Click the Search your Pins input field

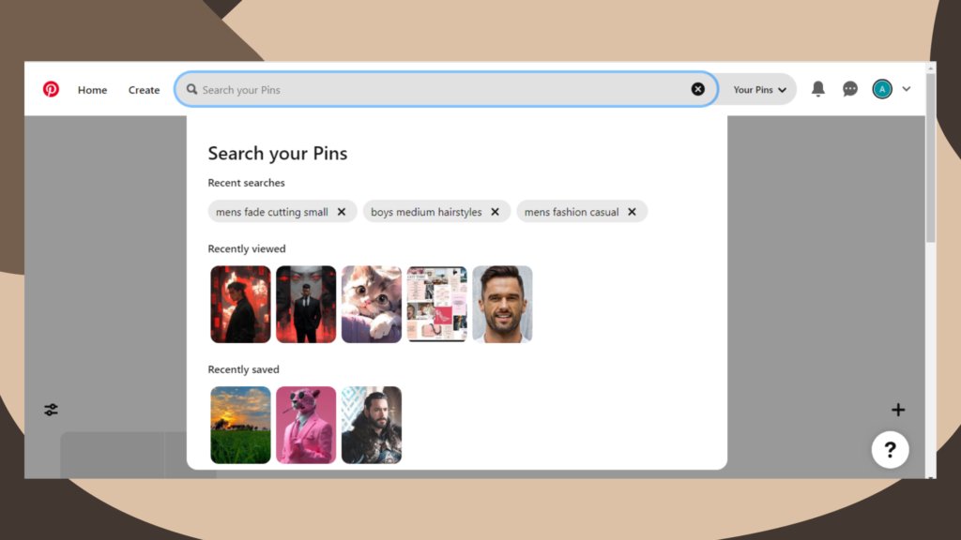point(441,90)
